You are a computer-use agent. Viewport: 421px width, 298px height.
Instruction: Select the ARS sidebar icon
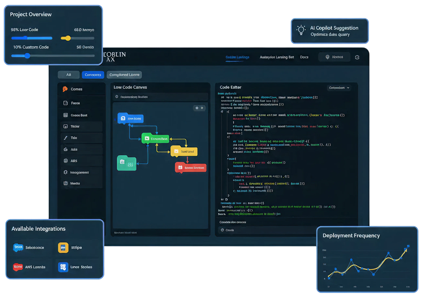point(65,161)
